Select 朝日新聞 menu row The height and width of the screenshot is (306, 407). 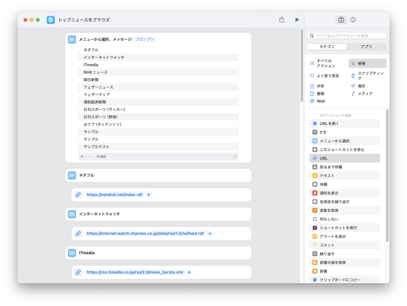[158, 80]
